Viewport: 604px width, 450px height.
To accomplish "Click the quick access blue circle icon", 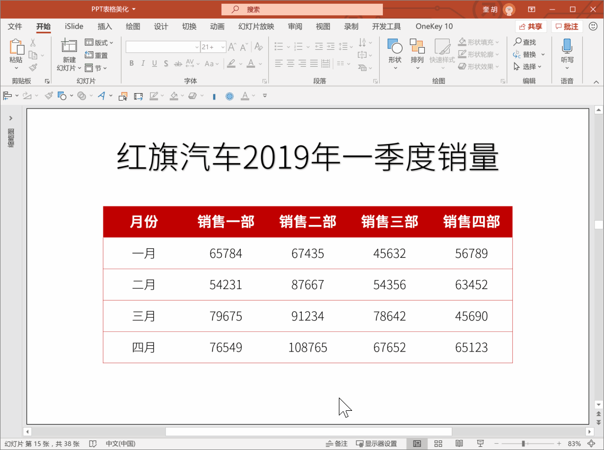I will [230, 96].
